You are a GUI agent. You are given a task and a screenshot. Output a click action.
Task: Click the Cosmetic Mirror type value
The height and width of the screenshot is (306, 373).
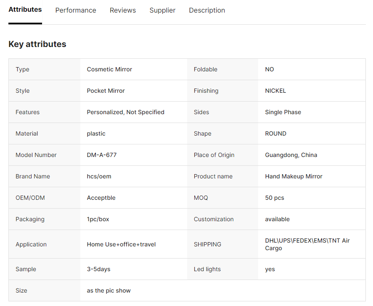tap(109, 70)
